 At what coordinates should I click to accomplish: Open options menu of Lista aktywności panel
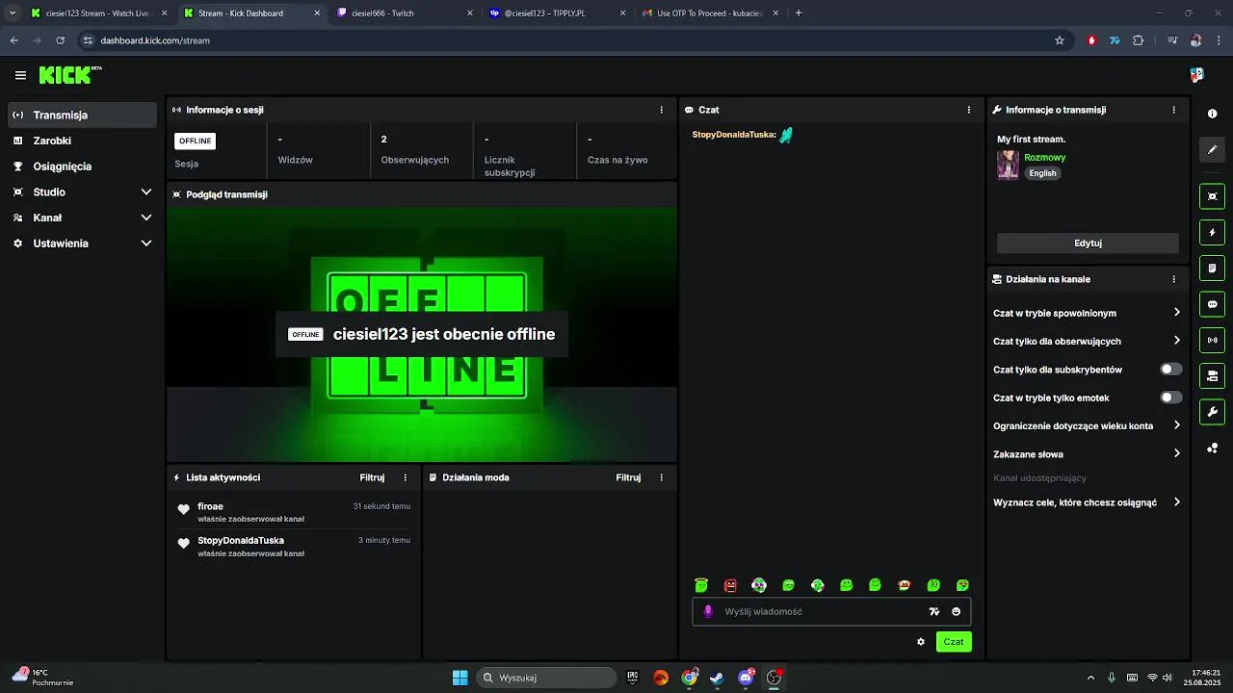tap(405, 477)
